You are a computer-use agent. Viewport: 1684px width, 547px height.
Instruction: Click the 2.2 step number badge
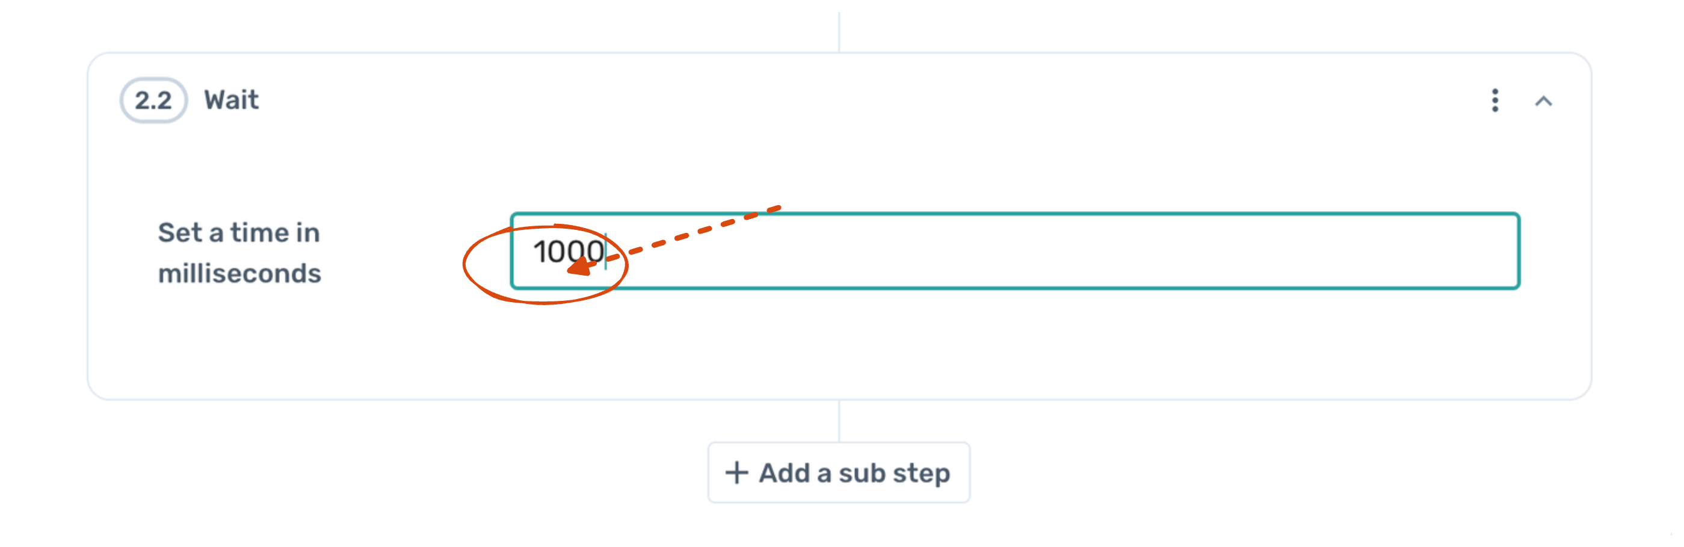(x=153, y=99)
